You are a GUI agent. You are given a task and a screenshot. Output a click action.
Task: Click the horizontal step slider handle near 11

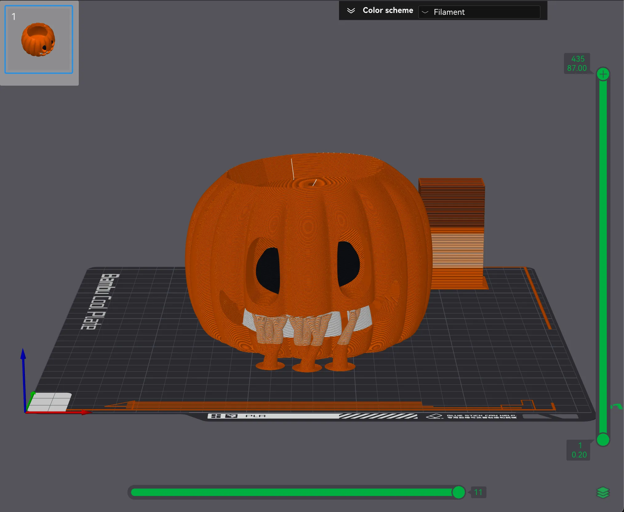[459, 492]
